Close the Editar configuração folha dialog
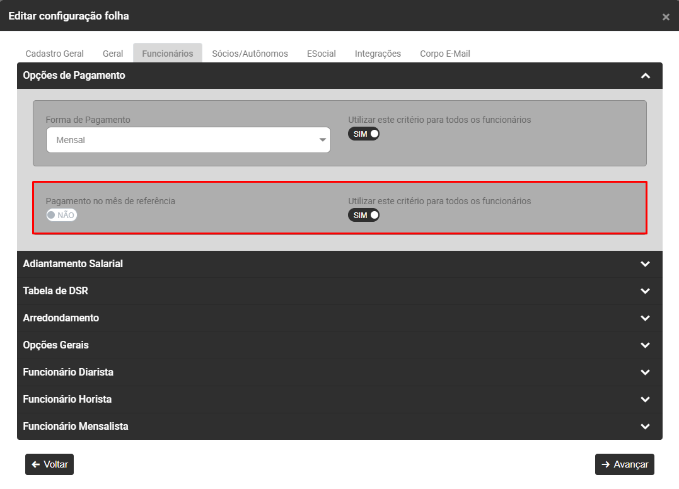The width and height of the screenshot is (679, 489). point(666,17)
